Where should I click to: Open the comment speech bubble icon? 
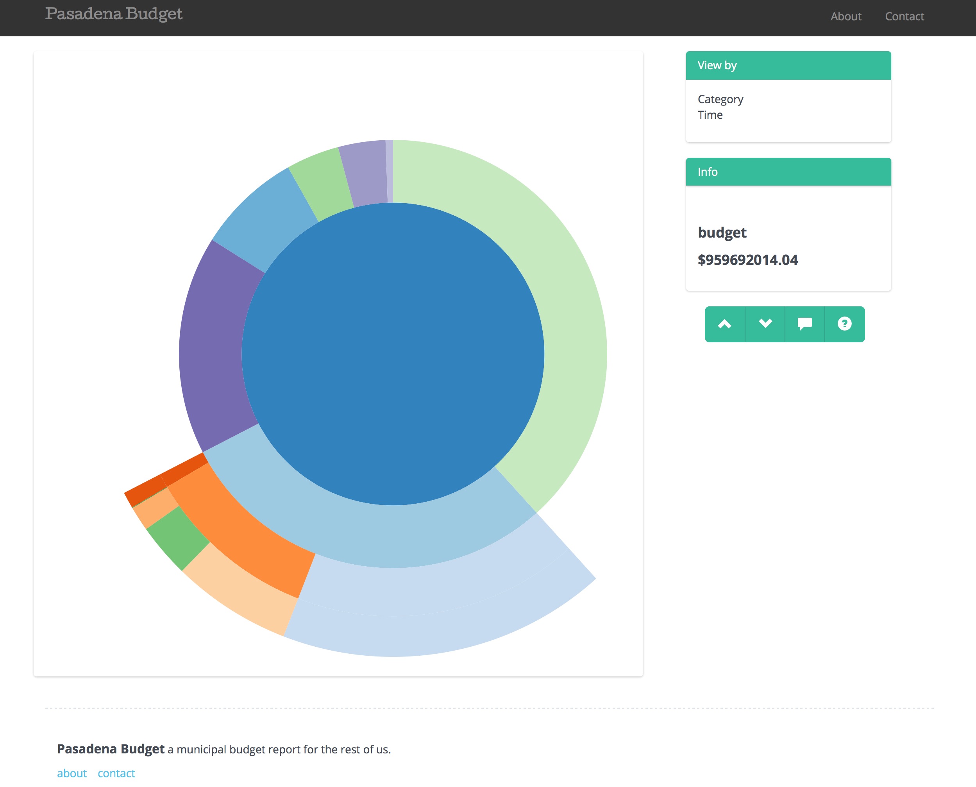[804, 324]
